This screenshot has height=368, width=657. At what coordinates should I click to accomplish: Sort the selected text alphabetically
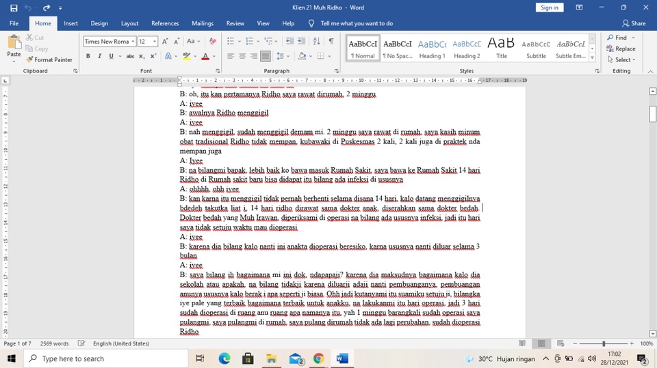[316, 41]
